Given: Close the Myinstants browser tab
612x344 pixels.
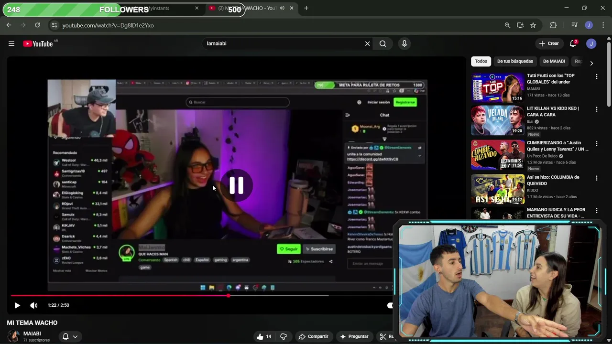Looking at the screenshot, I should [197, 8].
